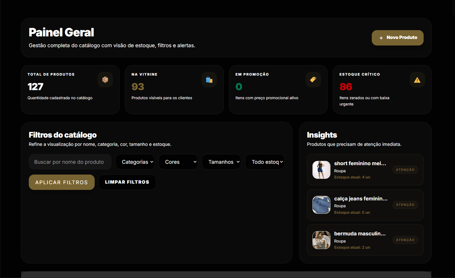This screenshot has height=278, width=455.
Task: Click the plus icon on Novo Produto
Action: click(381, 38)
